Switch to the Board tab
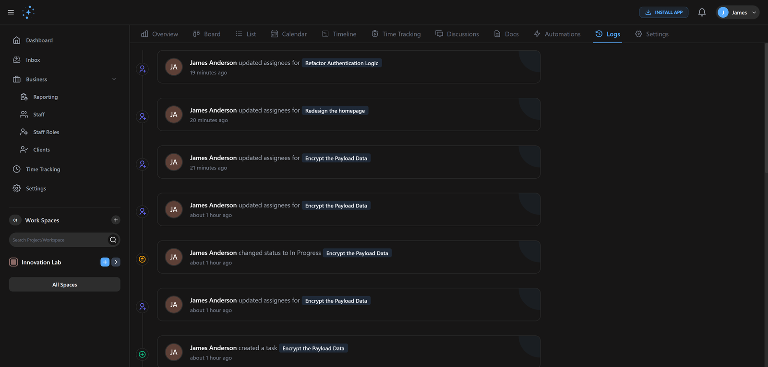The width and height of the screenshot is (768, 367). (207, 34)
